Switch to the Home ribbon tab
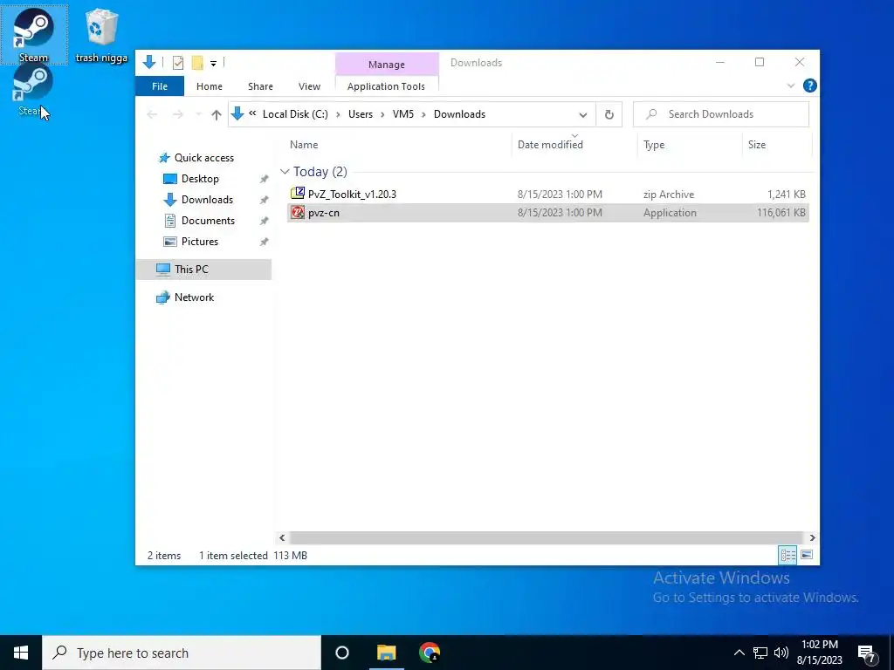The width and height of the screenshot is (894, 670). point(210,86)
